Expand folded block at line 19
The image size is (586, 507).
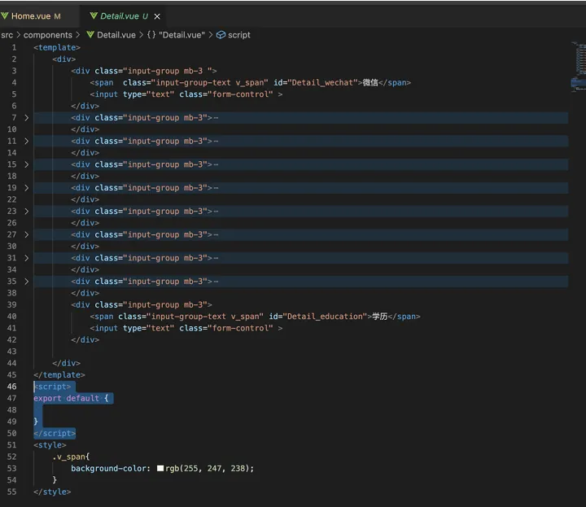pos(26,188)
